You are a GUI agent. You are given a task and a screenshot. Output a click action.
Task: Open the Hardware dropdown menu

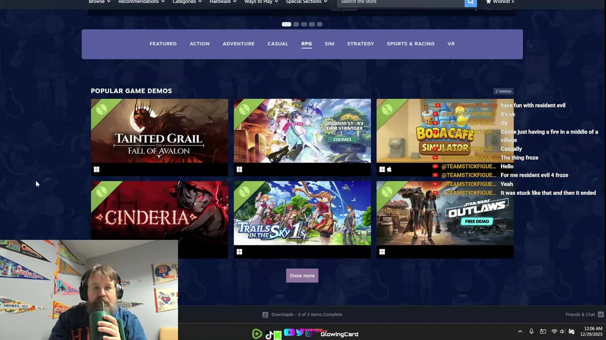[223, 2]
